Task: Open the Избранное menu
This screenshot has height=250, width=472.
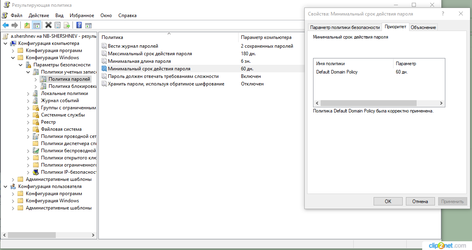Action: click(82, 16)
